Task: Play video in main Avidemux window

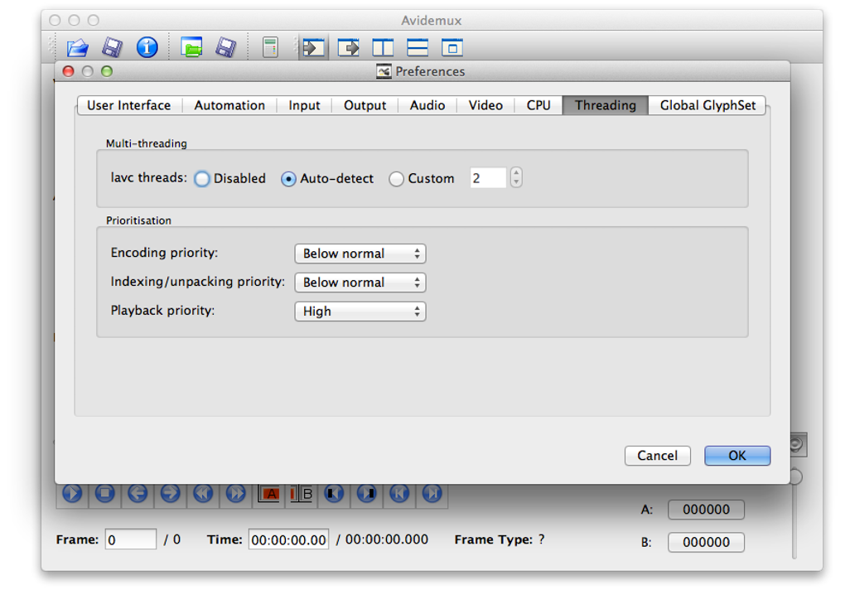Action: (72, 493)
